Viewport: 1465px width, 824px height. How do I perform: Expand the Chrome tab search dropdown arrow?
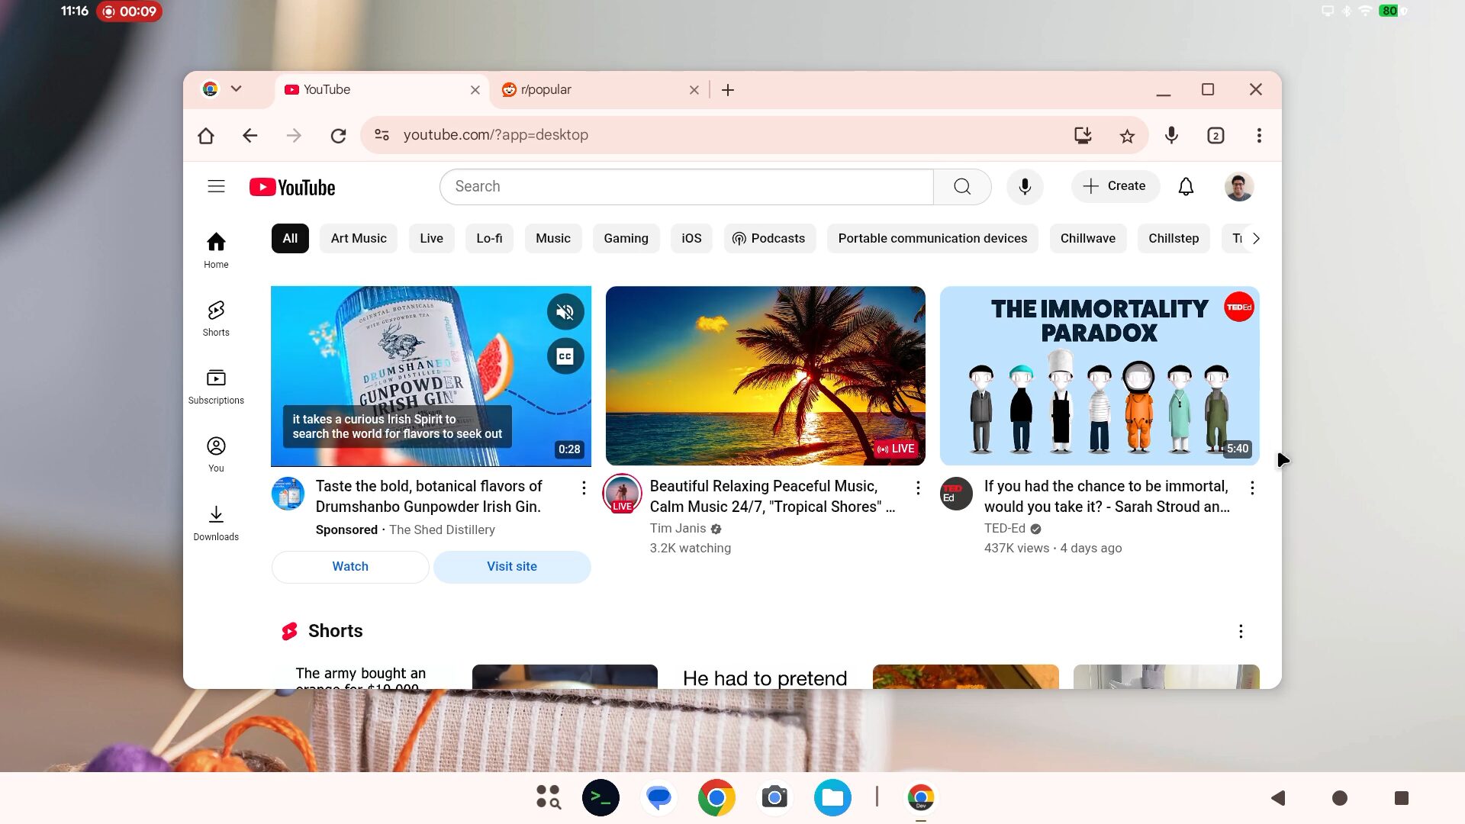pos(236,89)
